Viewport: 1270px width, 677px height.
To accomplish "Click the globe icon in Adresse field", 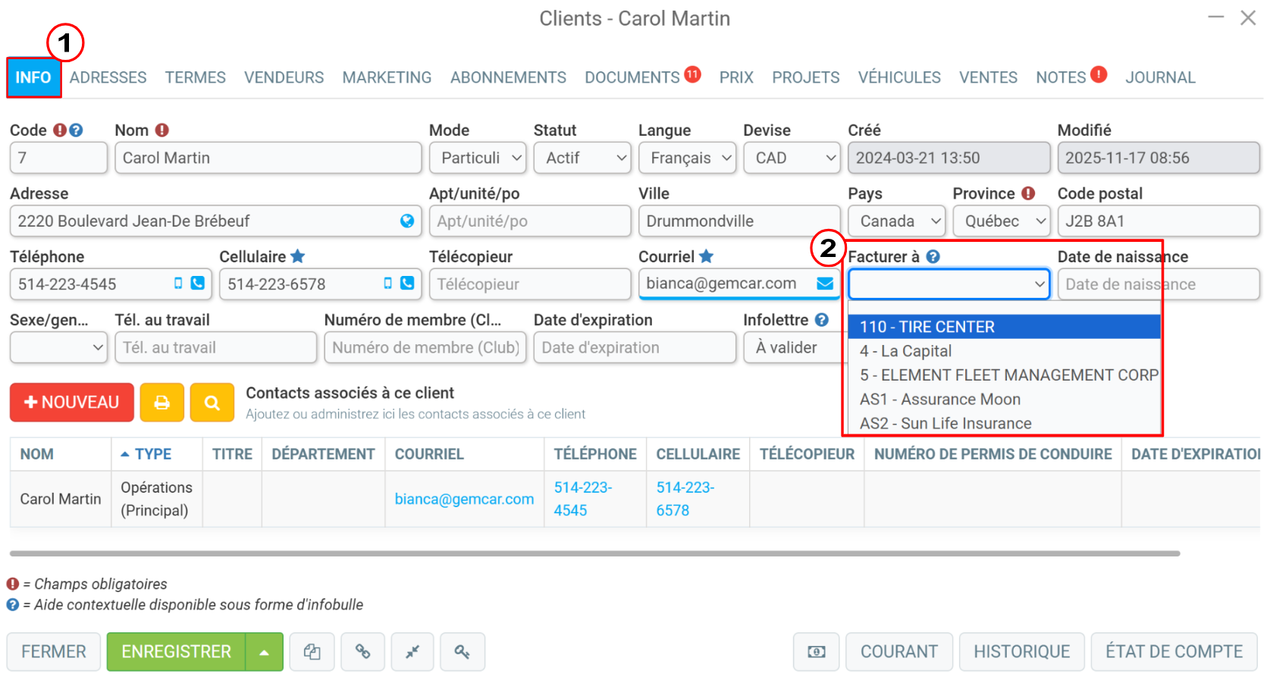I will point(407,221).
